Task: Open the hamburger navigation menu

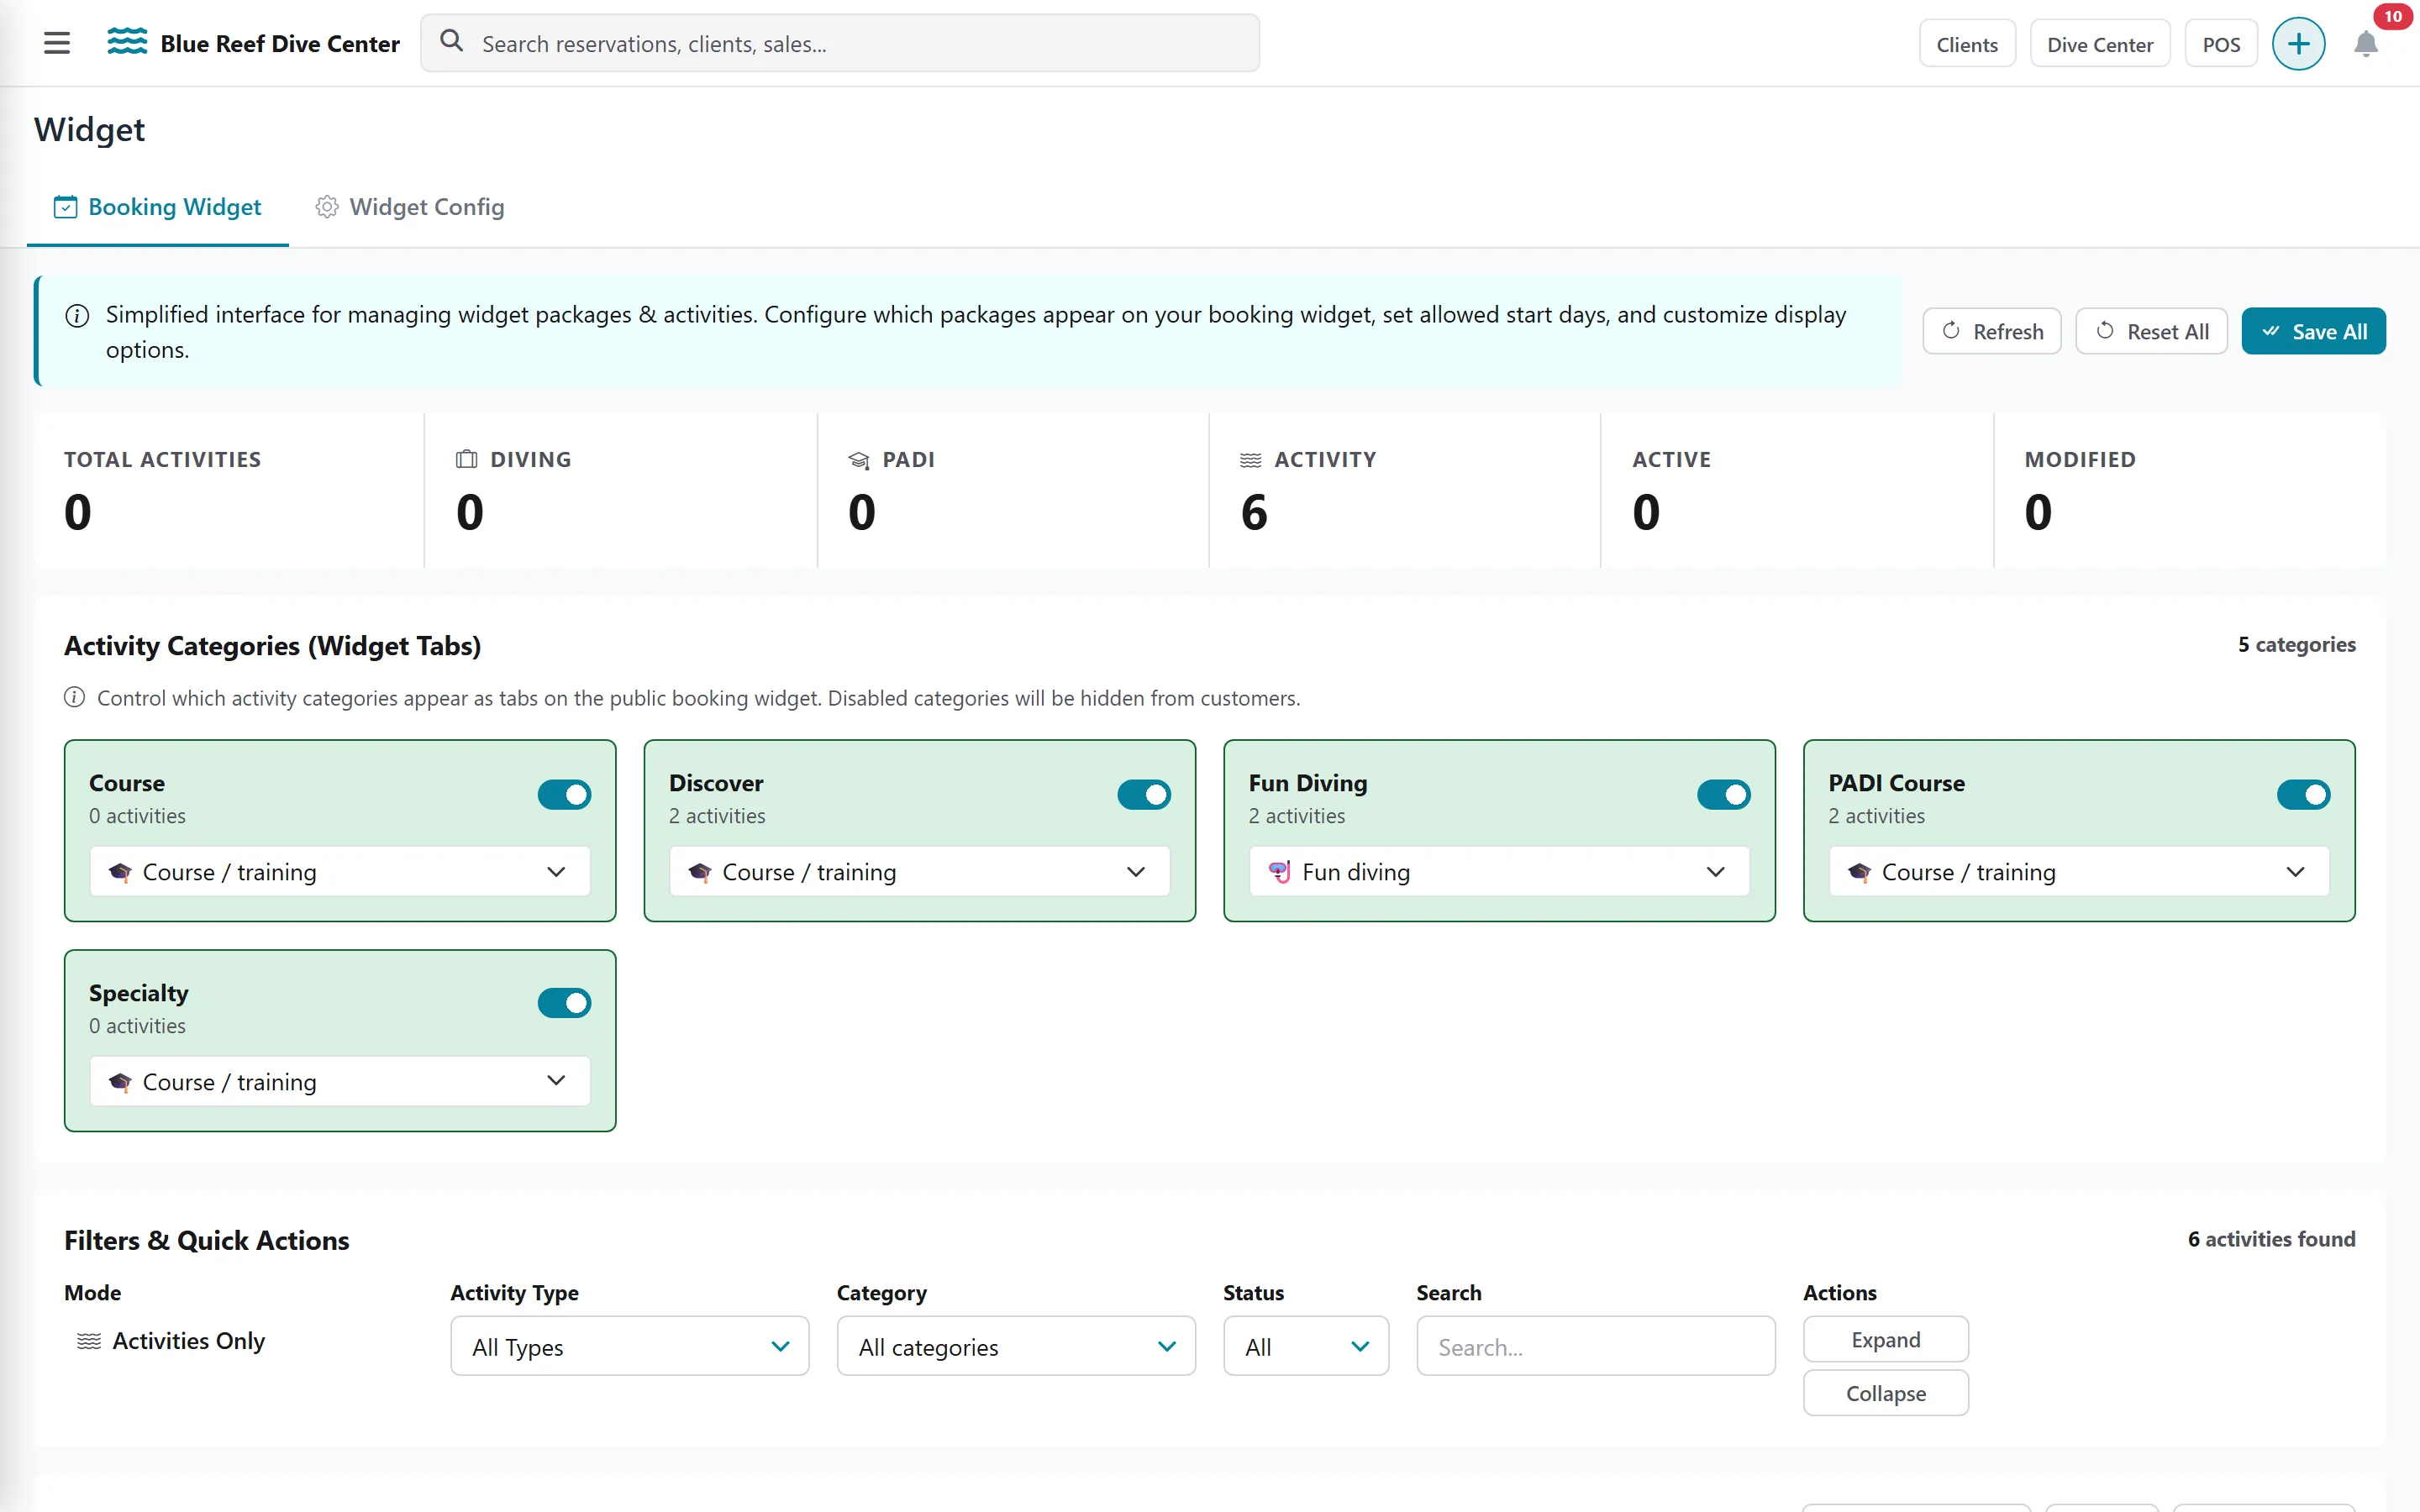Action: tap(57, 43)
